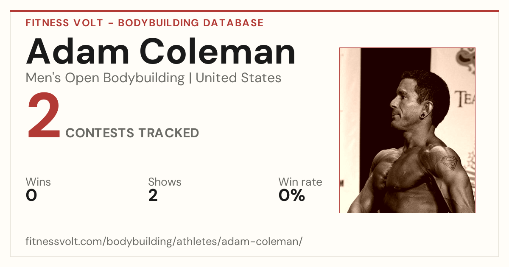
Task: Click the red top border line
Action: [x=255, y=11]
